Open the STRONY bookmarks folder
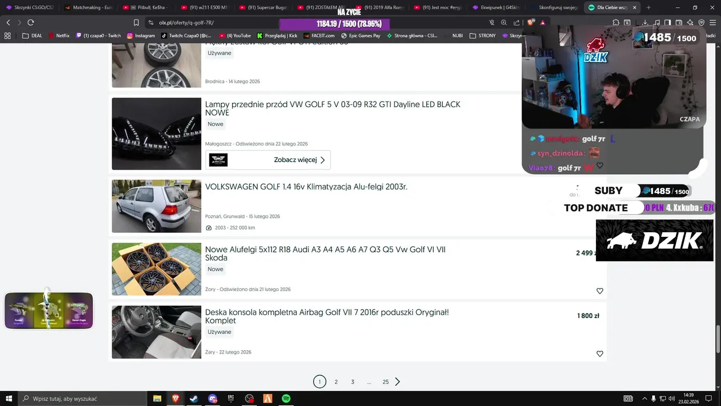Screen dimensions: 721x406 pyautogui.click(x=482, y=36)
